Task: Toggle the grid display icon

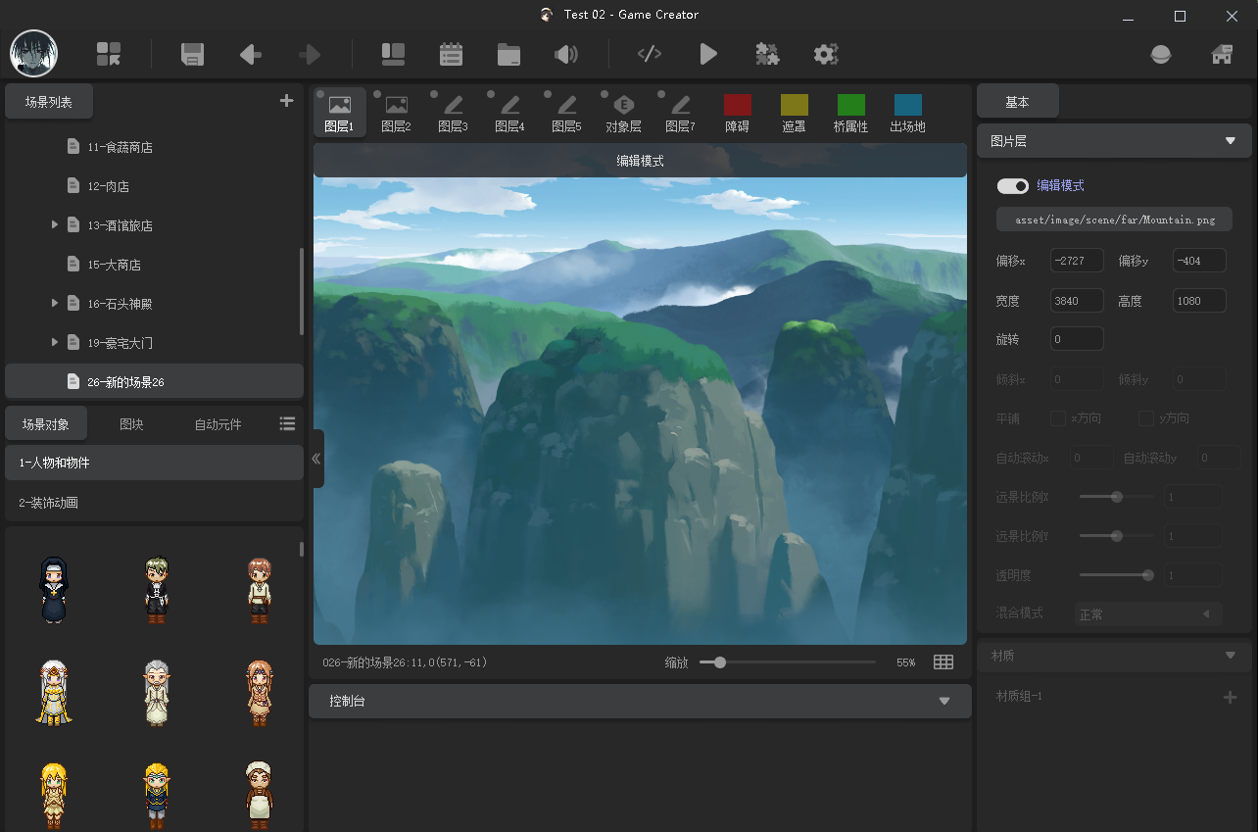Action: pos(943,662)
